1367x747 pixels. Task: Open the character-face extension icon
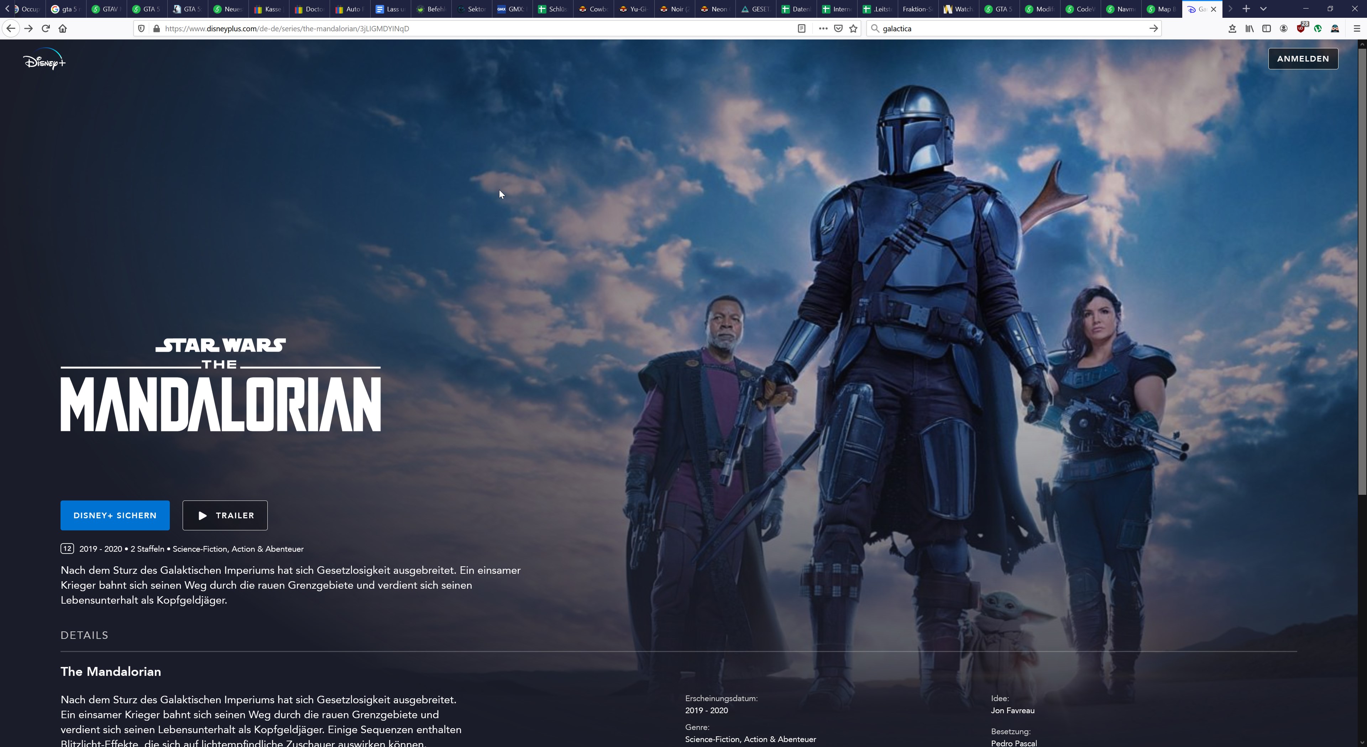tap(1335, 28)
